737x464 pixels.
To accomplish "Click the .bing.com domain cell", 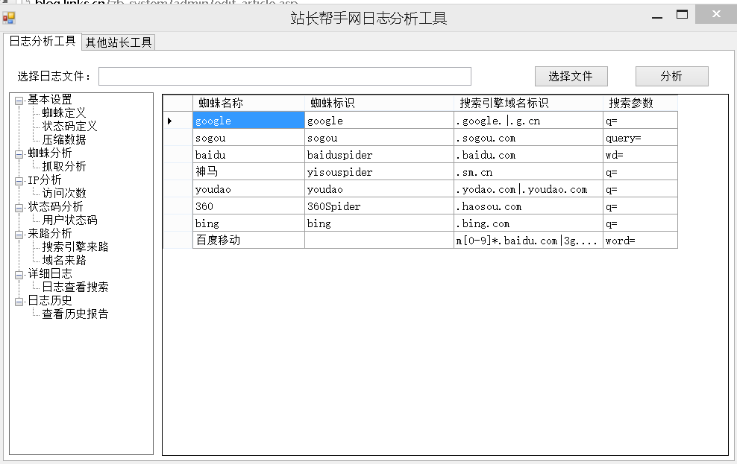I will [x=528, y=223].
